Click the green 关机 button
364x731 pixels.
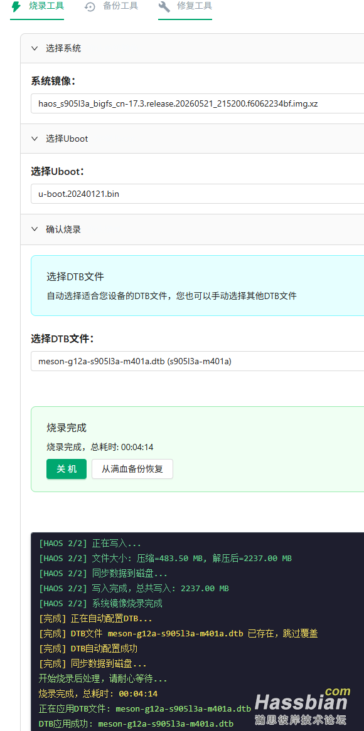coord(67,469)
